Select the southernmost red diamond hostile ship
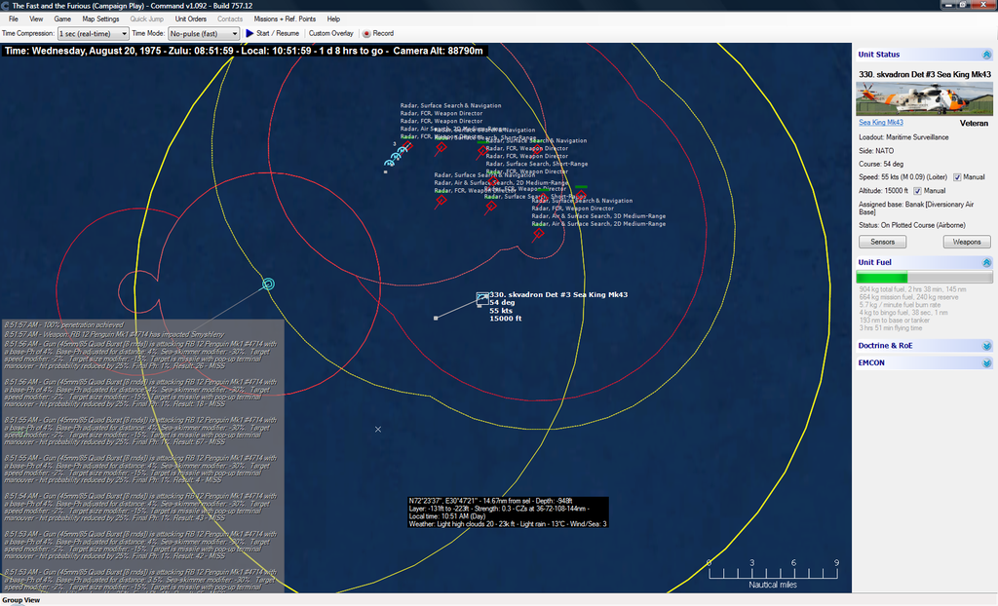The width and height of the screenshot is (998, 606). [537, 234]
